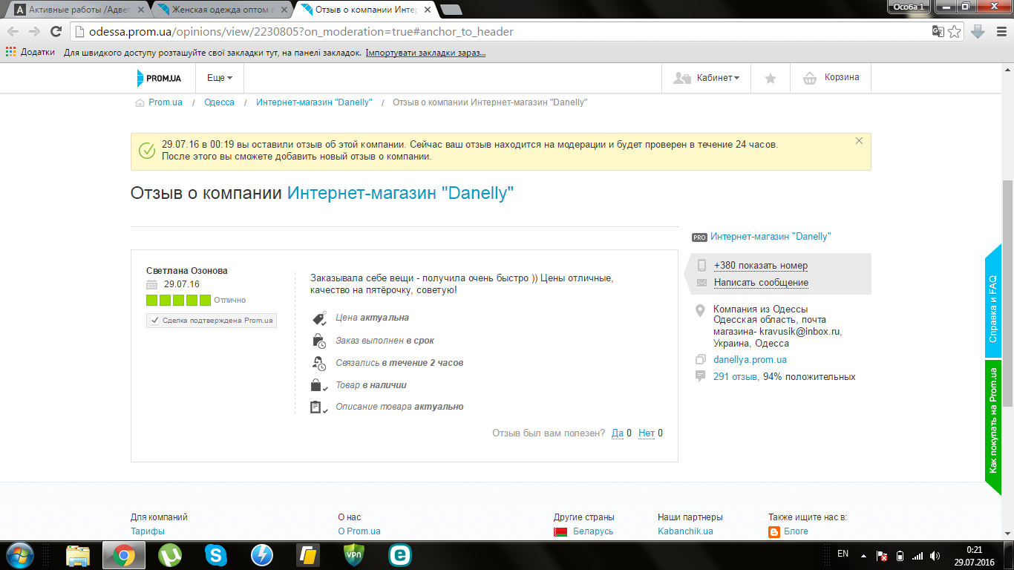
Task: Click the price tag icon
Action: pos(319,318)
